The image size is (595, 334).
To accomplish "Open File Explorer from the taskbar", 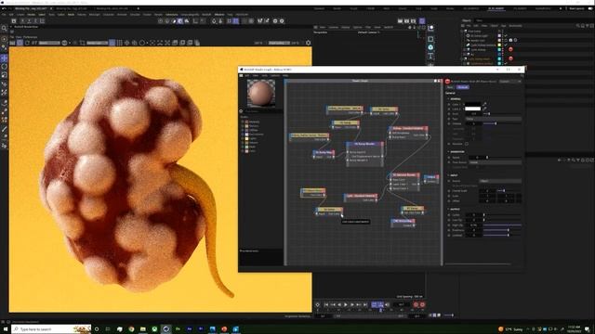I will tap(143, 329).
